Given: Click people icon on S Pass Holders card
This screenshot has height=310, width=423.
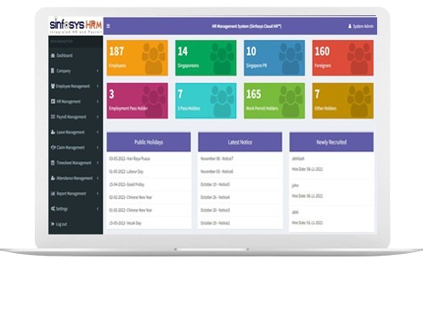Looking at the screenshot, I should (222, 101).
